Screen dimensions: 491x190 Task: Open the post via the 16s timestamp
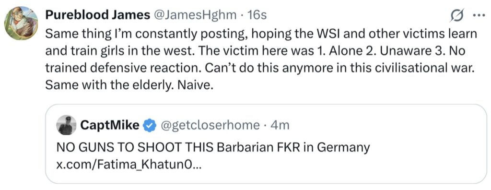coord(257,15)
